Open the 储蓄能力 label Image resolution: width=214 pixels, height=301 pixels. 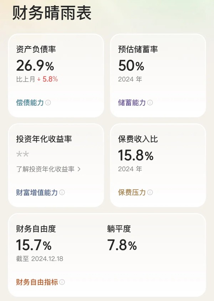(x=132, y=102)
